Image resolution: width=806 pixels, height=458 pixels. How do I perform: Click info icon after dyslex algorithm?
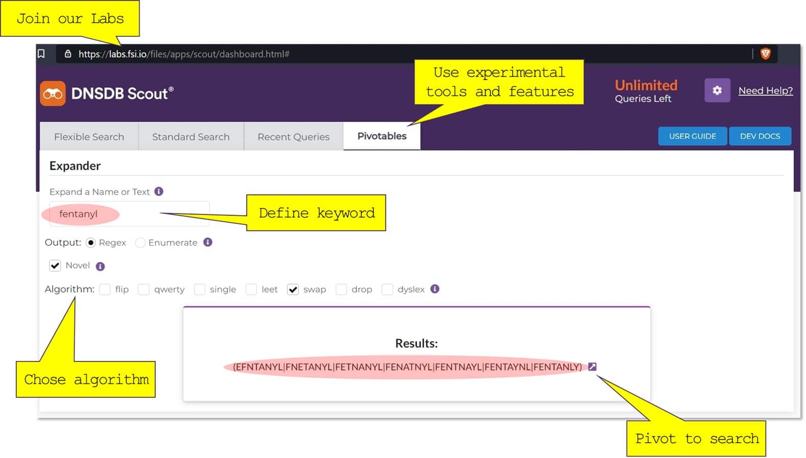(435, 289)
